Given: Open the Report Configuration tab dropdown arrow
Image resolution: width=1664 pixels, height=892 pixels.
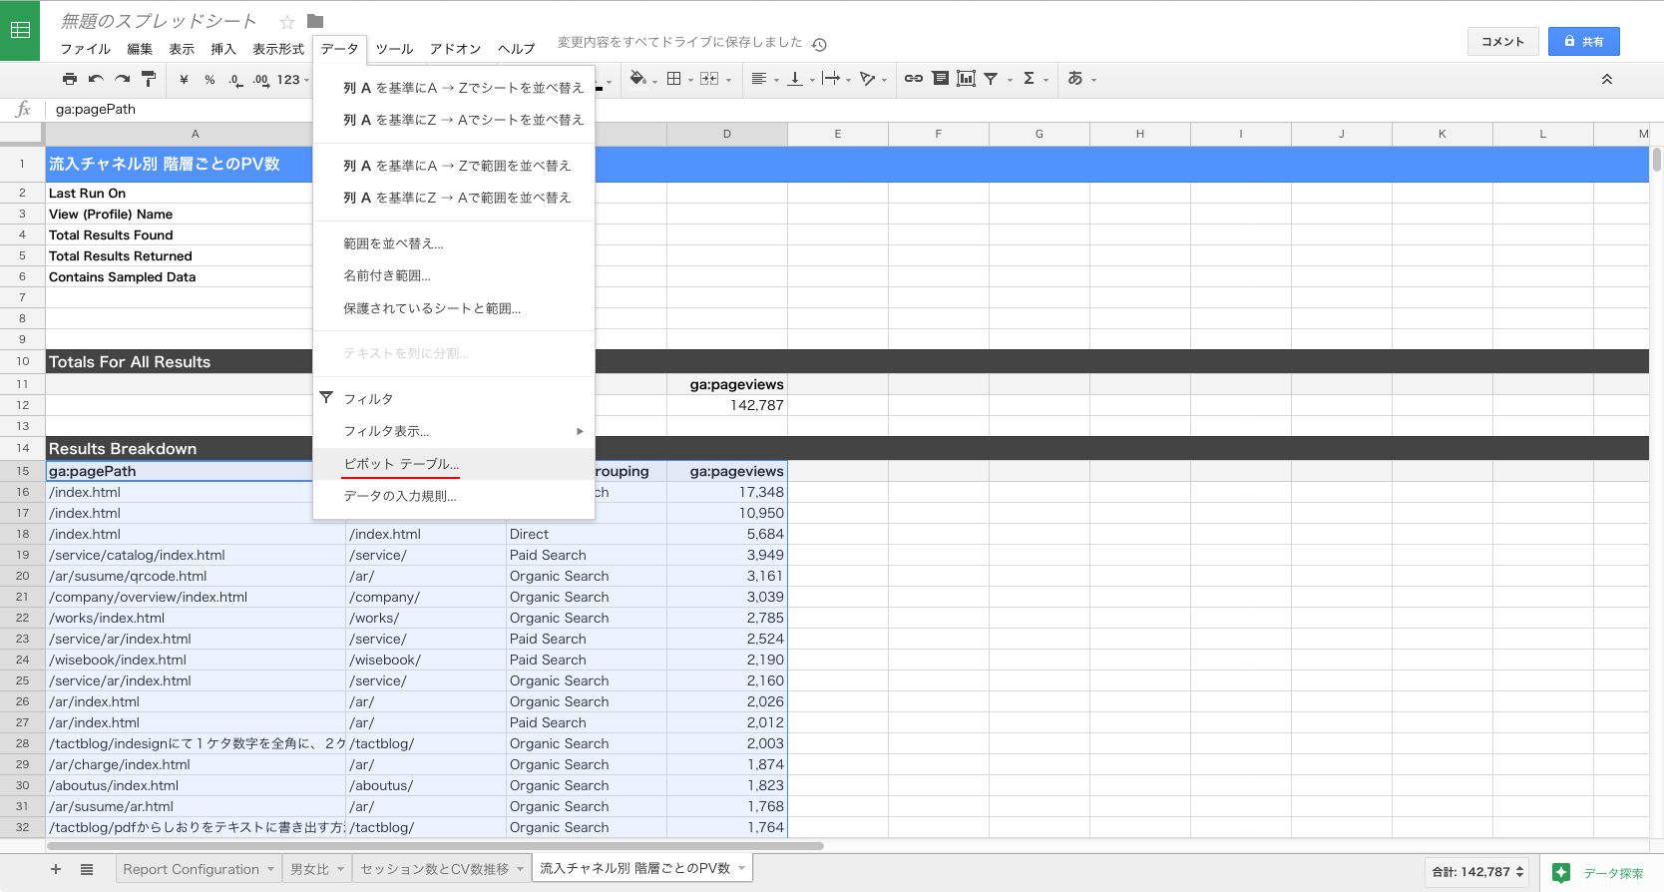Looking at the screenshot, I should click(x=270, y=869).
